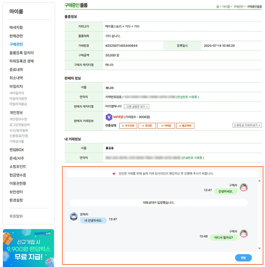265x267 pixels.
Task: Click the 휴대폰 verification badge
Action: pyautogui.click(x=147, y=126)
